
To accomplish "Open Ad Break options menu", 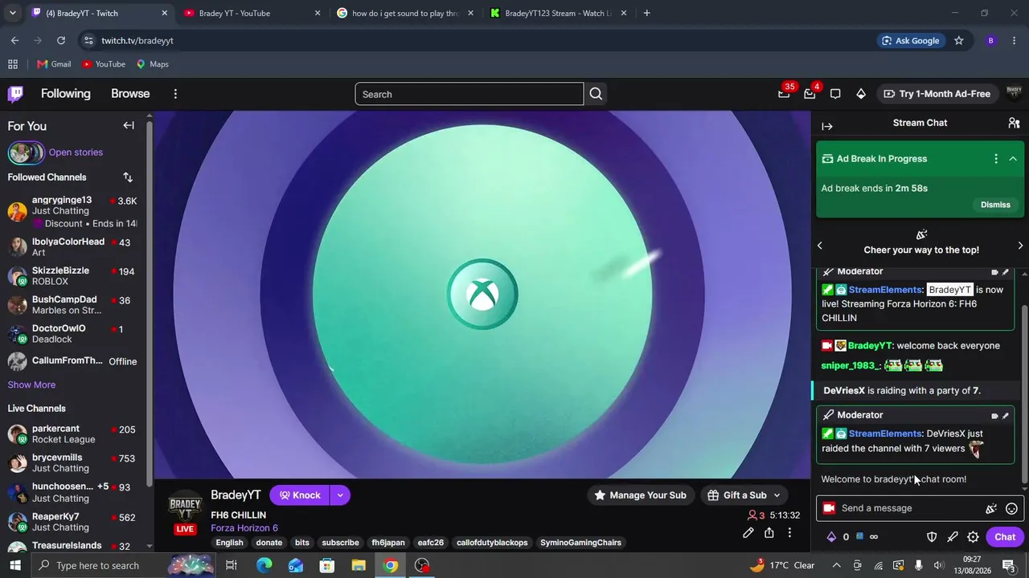I will [x=996, y=159].
